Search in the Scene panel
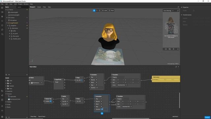This screenshot has width=211, height=119. pos(6,75)
